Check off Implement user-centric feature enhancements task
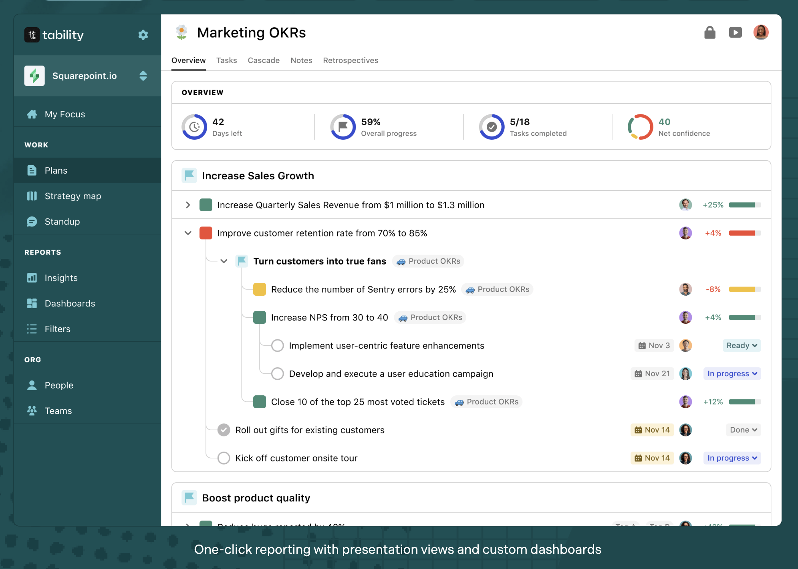This screenshot has width=798, height=569. [277, 346]
